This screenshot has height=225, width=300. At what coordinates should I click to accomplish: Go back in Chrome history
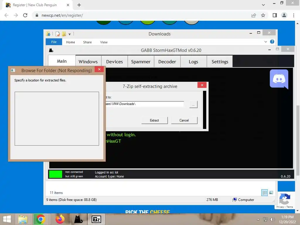point(6,15)
